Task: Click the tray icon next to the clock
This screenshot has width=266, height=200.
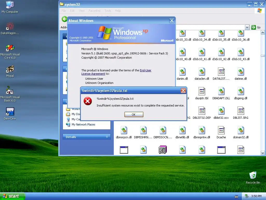Action: (x=247, y=196)
